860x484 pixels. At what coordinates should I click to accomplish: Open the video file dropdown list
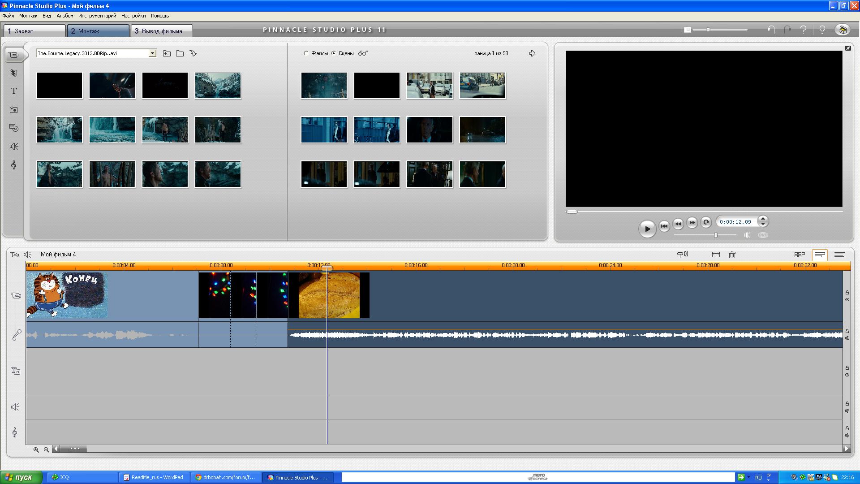pos(152,53)
